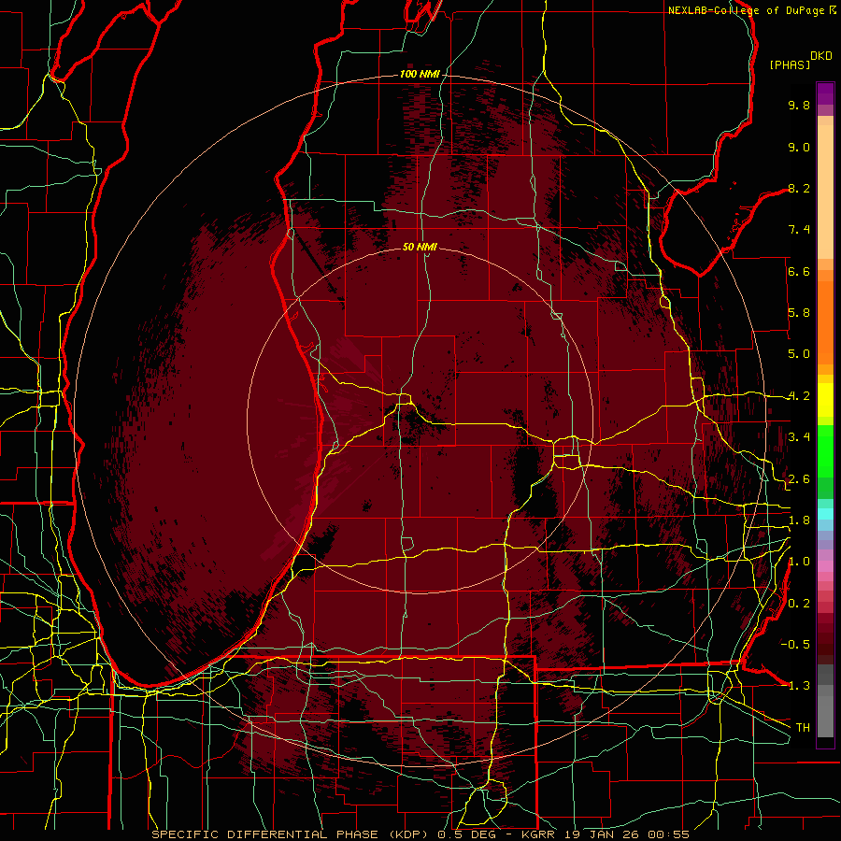The image size is (841, 841).
Task: Click the 'KGRR' station identifier in the caption
Action: (538, 834)
